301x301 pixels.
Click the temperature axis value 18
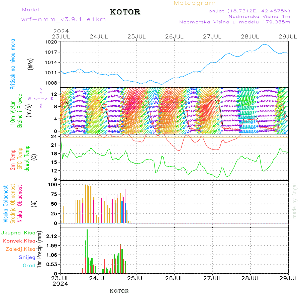pyautogui.click(x=54, y=154)
